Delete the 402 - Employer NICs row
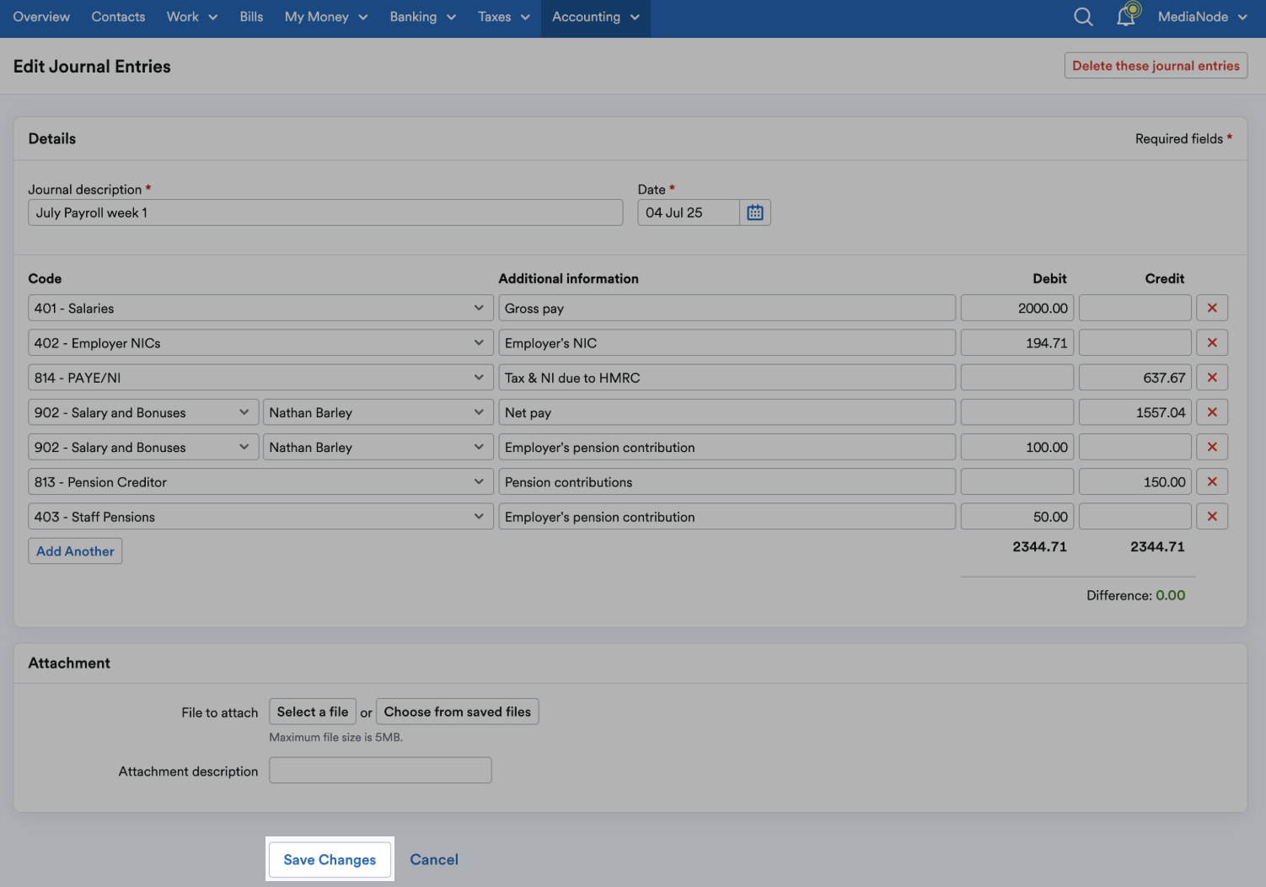The width and height of the screenshot is (1266, 887). coord(1212,342)
